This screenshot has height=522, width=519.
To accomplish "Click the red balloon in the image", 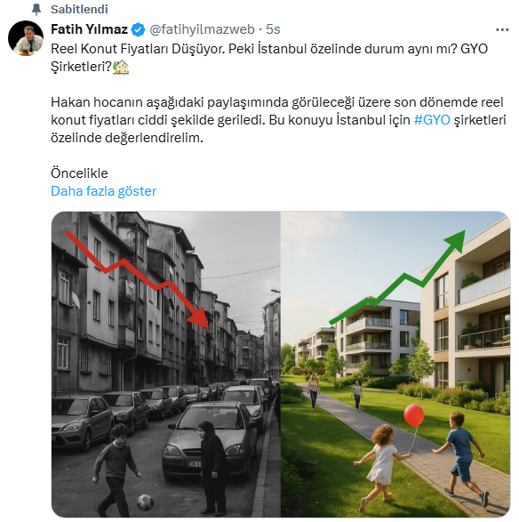I will [x=414, y=416].
